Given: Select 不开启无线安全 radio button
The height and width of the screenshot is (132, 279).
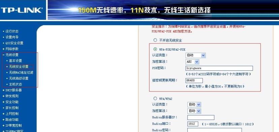Looking at the screenshot, I should tap(155, 40).
